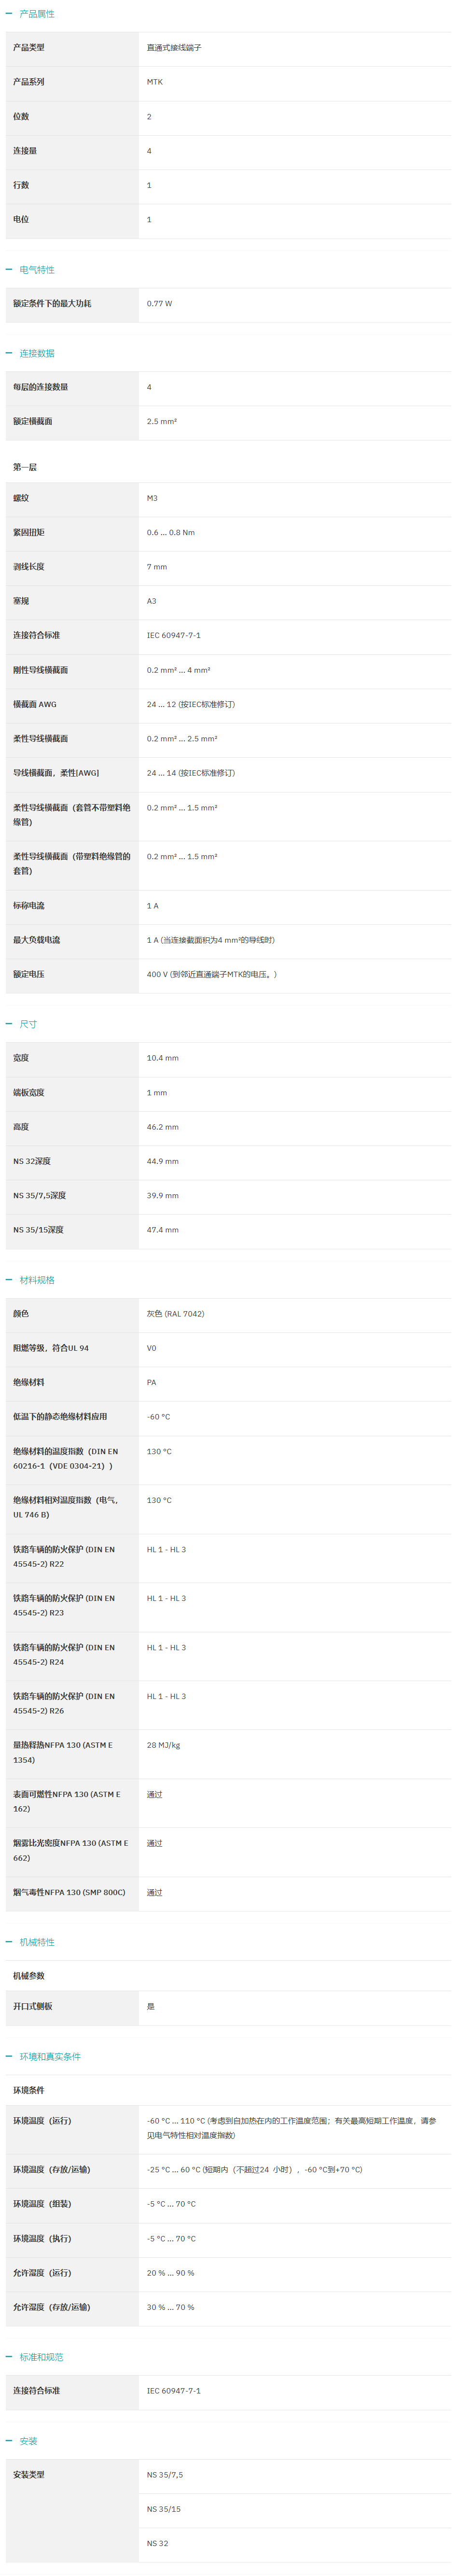Select the 端板宽度 value 1 mm
The width and height of the screenshot is (455, 2576).
157,1092
